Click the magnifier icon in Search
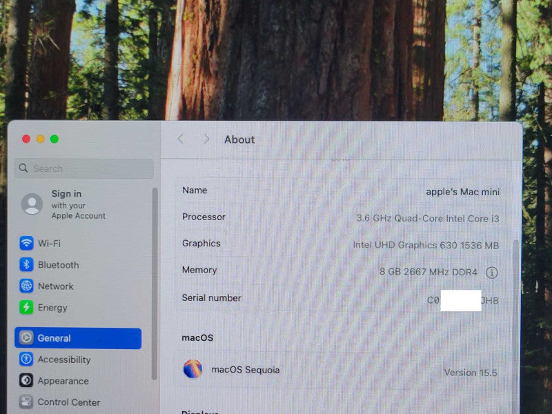This screenshot has width=552, height=414. coord(23,168)
